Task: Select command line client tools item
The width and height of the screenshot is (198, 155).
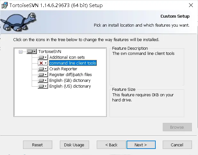Action: point(73,63)
